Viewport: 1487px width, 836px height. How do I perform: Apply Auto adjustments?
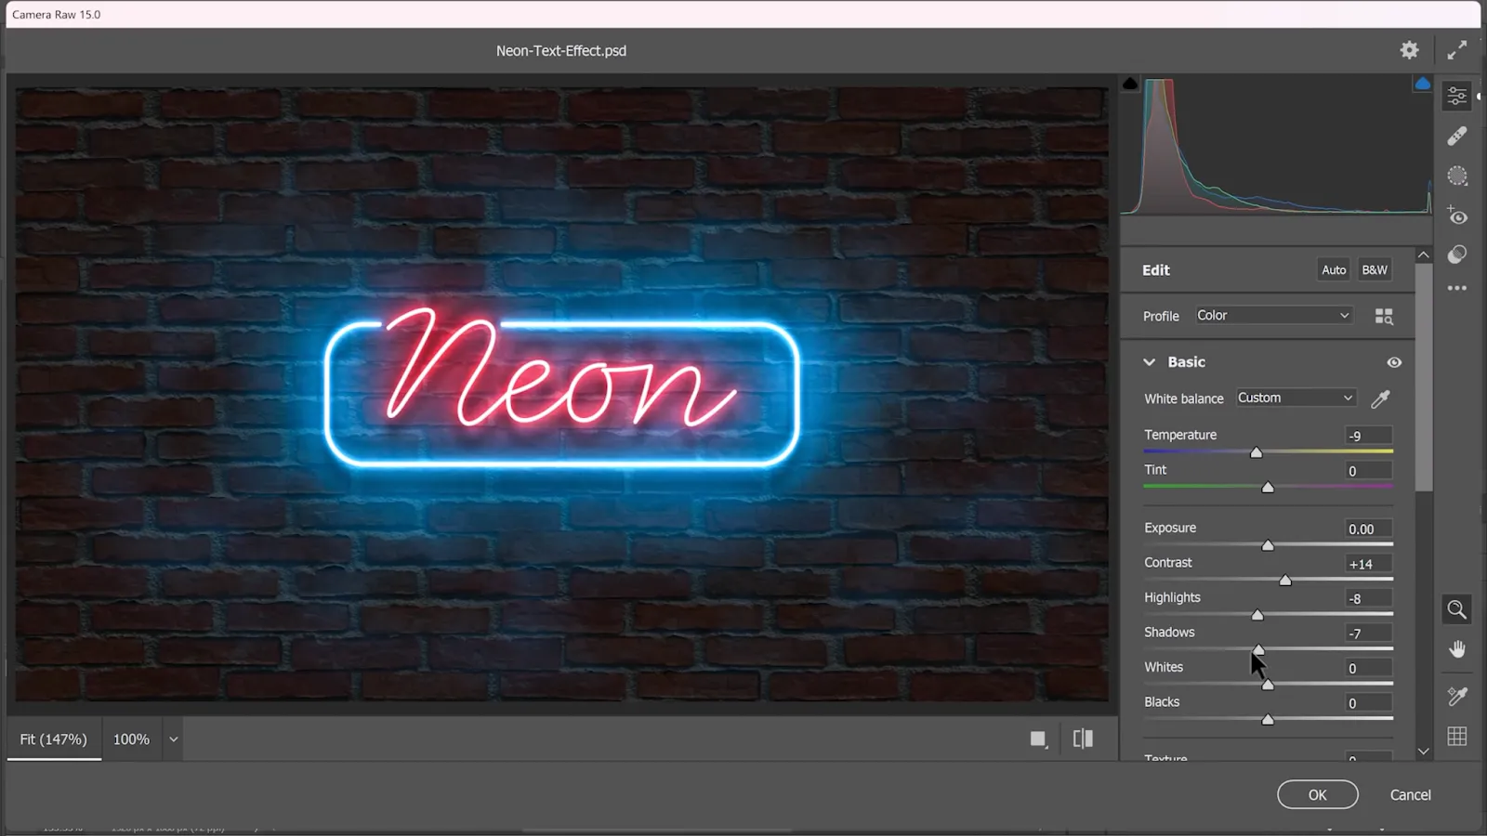click(1334, 270)
